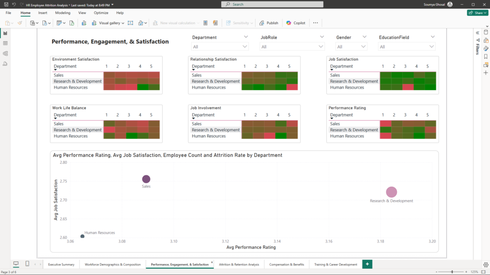Click the green Share button

point(477,13)
